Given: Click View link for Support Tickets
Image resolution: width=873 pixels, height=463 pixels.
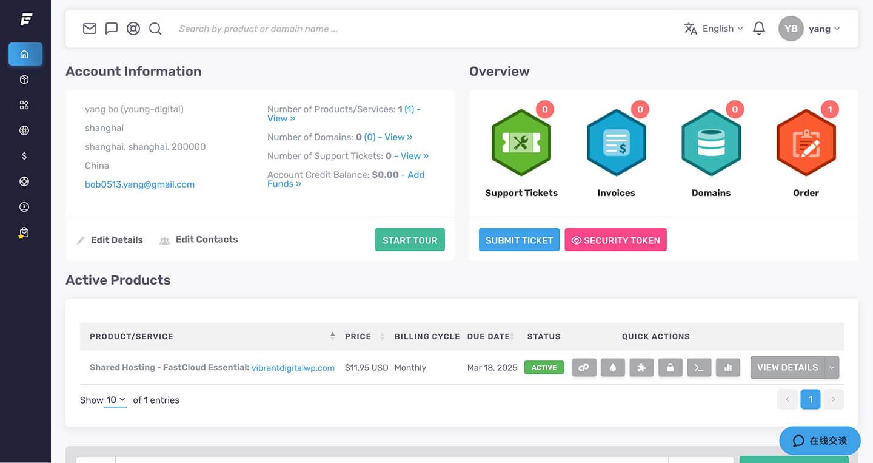Looking at the screenshot, I should (415, 156).
